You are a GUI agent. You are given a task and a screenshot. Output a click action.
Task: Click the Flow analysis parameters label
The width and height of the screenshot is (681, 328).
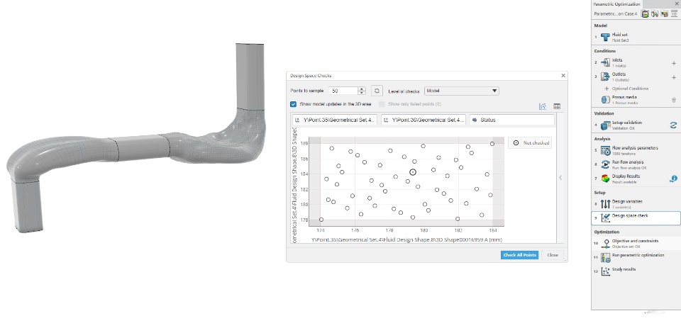tap(635, 148)
